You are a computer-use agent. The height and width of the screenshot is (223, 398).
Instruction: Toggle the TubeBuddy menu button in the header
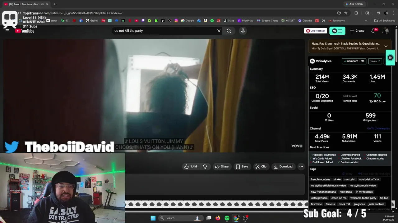coord(337,31)
